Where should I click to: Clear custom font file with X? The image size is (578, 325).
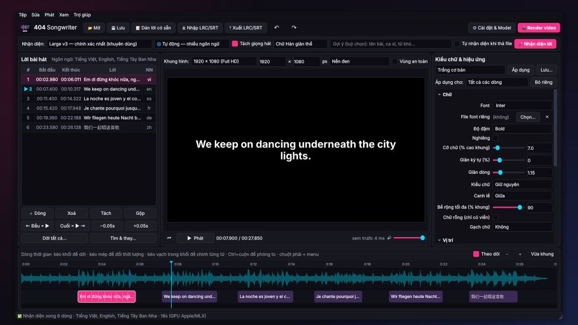[x=547, y=117]
